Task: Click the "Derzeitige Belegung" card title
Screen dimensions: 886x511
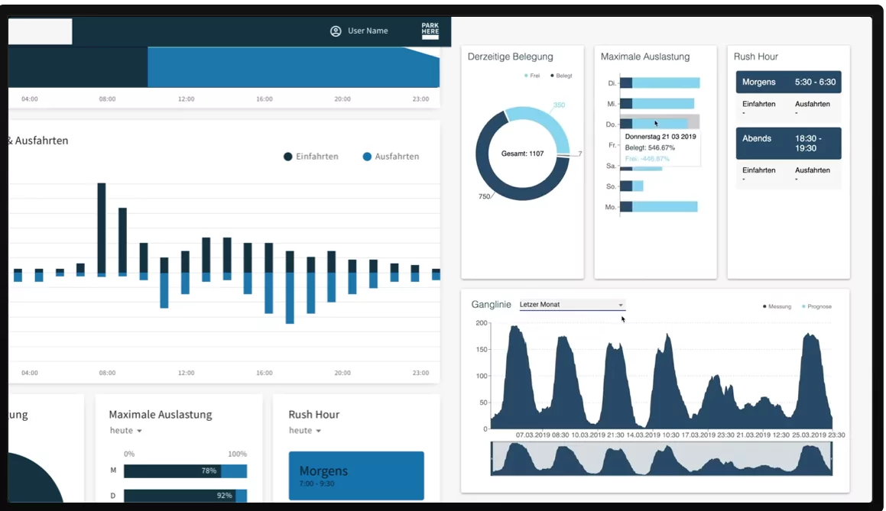Action: 510,57
